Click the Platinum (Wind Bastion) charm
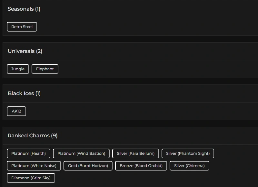Image resolution: width=258 pixels, height=187 pixels. click(81, 153)
